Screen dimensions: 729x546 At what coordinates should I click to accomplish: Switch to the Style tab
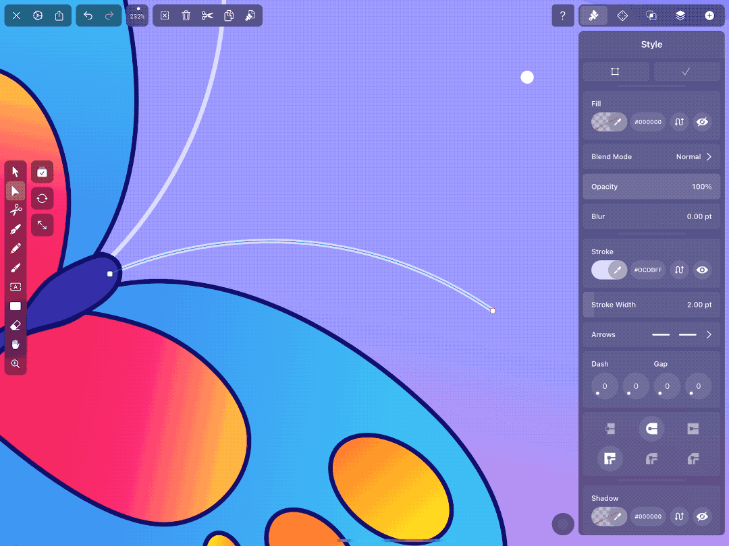(593, 16)
